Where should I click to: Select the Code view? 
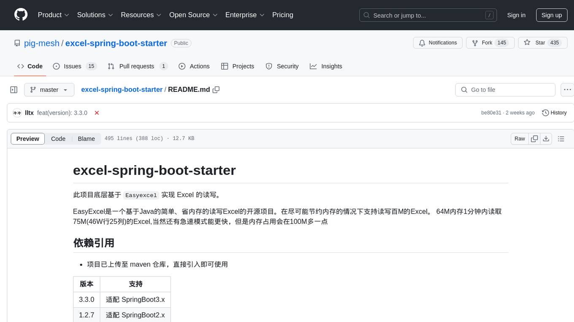[58, 139]
